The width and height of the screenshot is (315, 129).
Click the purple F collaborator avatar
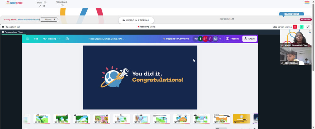pos(210,39)
